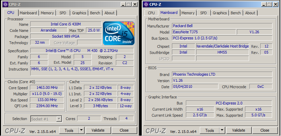Click the Core Speed value '1463.00 MHz'
281x136 pixels.
point(47,88)
